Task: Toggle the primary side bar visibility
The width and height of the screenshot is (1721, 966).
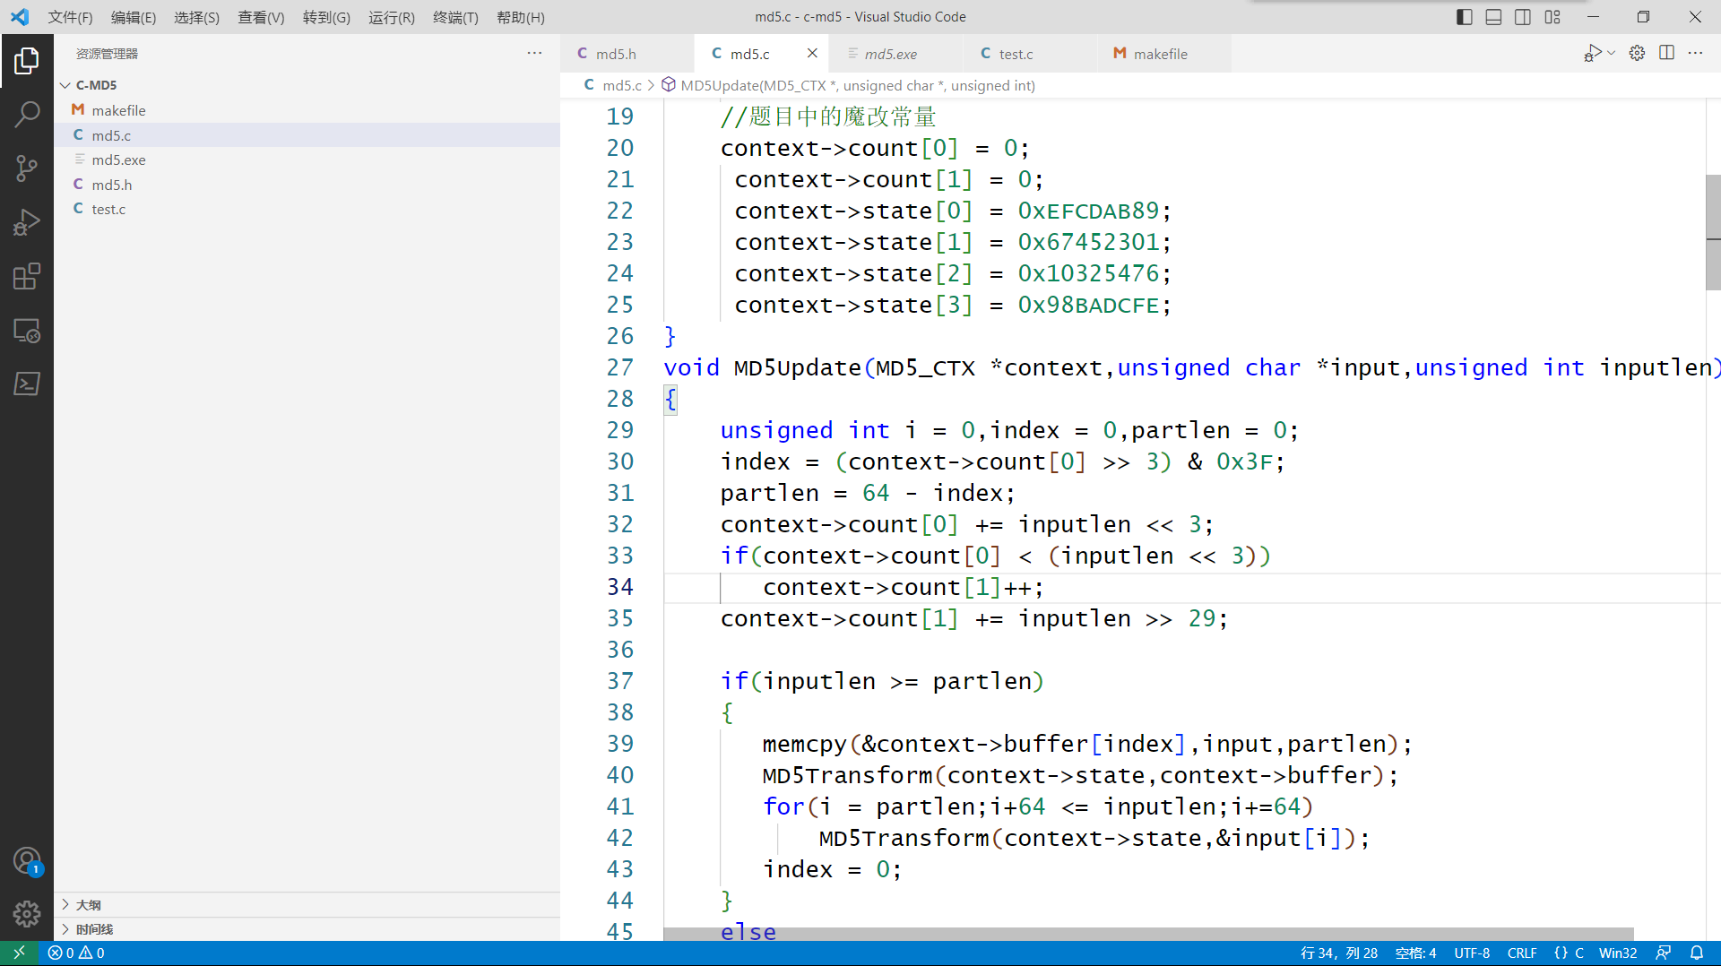Action: click(1464, 17)
